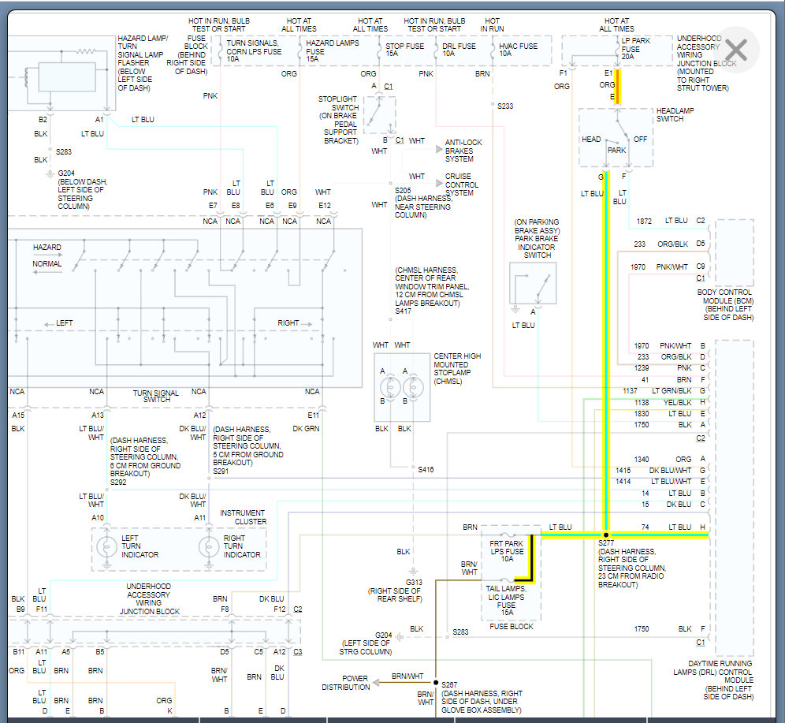Select the 'TURN SIGNAL SWITCH' label

156,396
